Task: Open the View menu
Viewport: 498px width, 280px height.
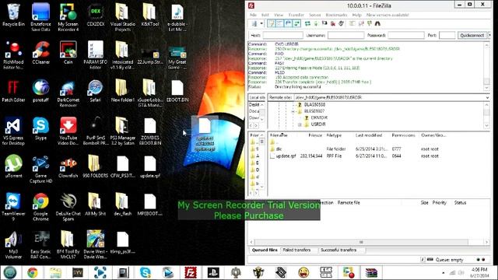Action: 279,15
